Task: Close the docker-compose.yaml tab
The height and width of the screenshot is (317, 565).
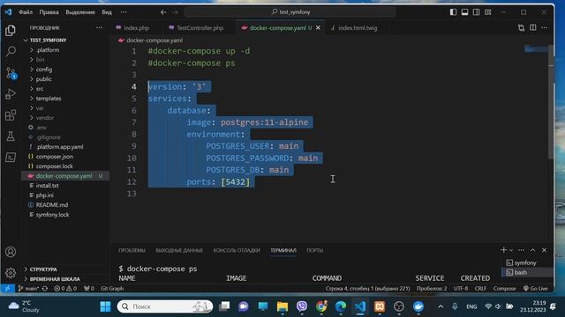Action: point(318,27)
